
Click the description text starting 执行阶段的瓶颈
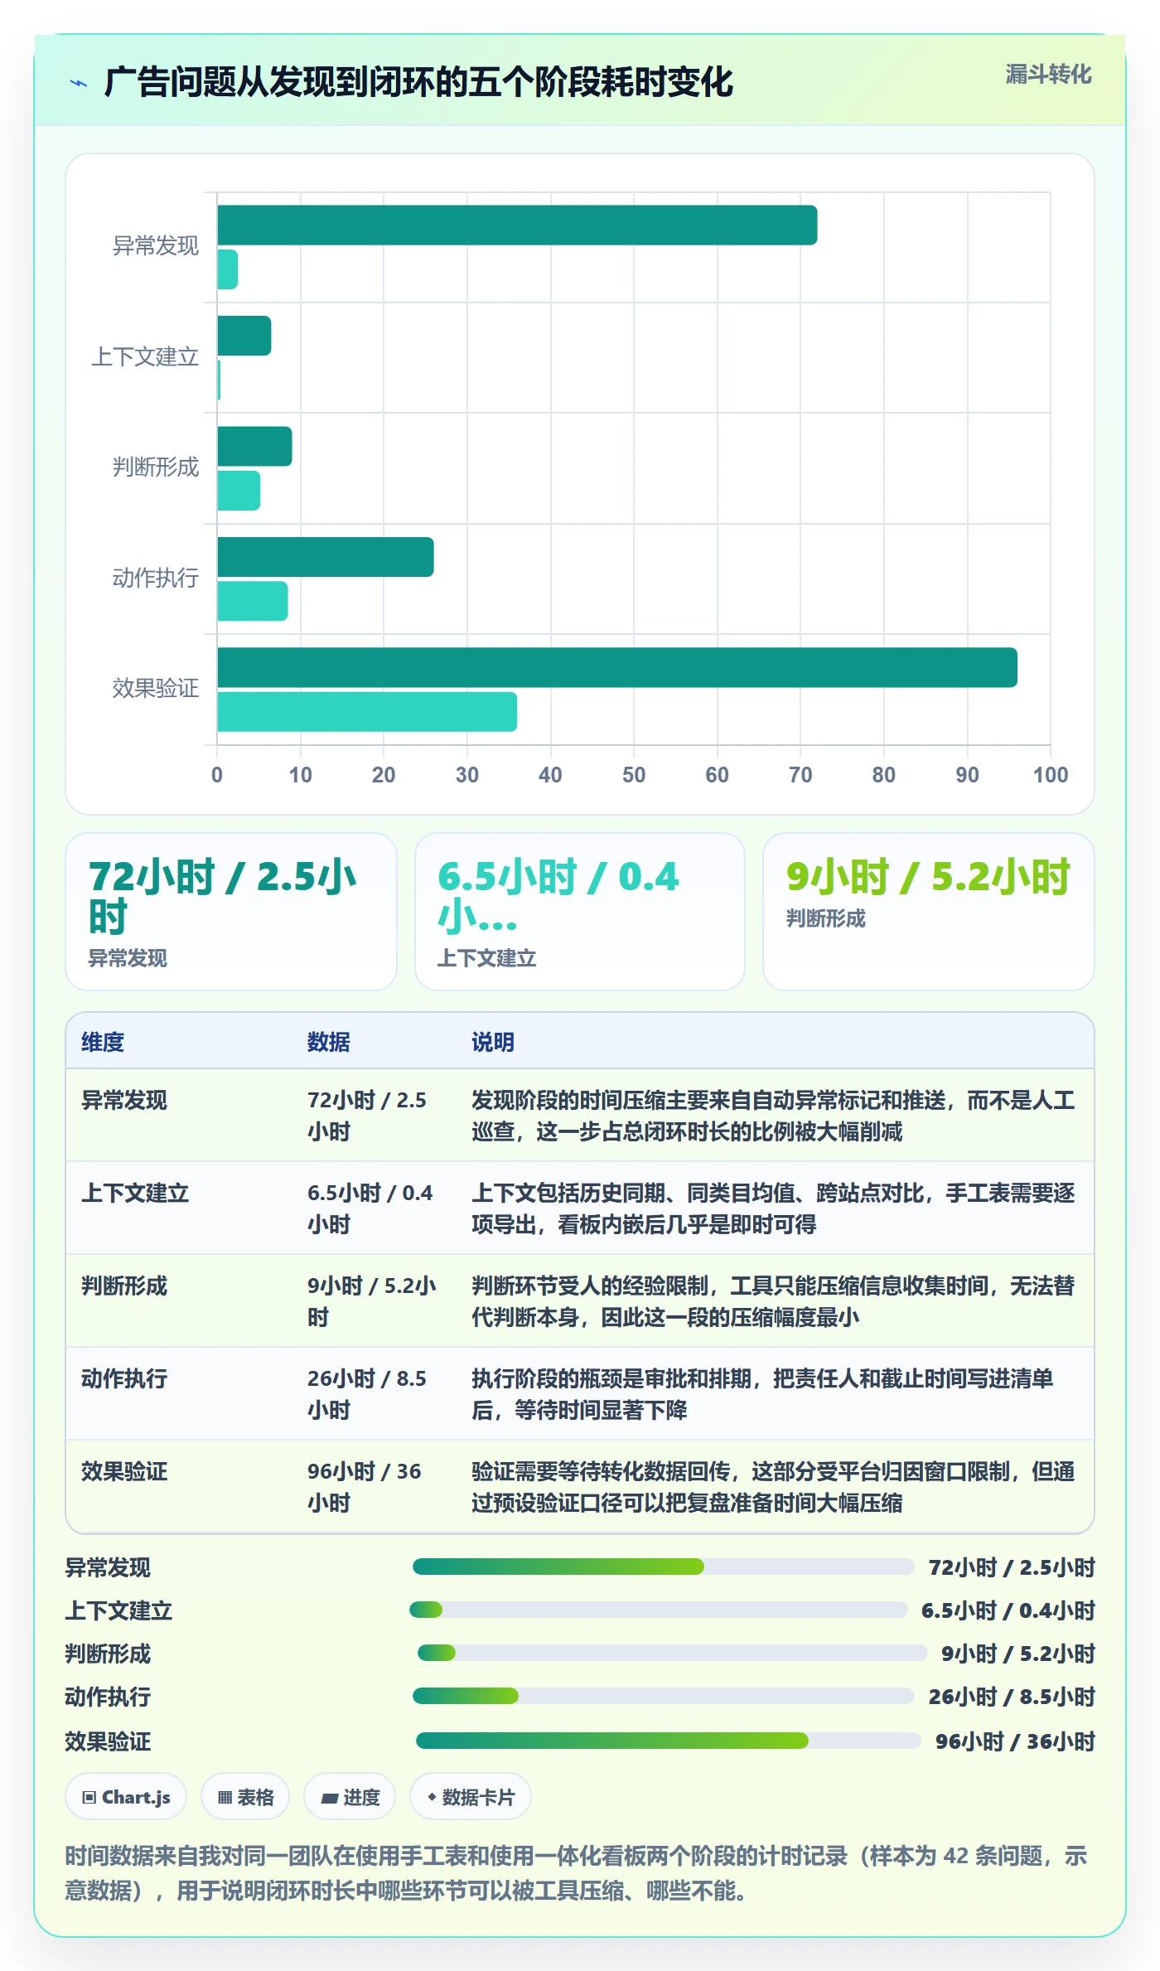coord(762,1394)
